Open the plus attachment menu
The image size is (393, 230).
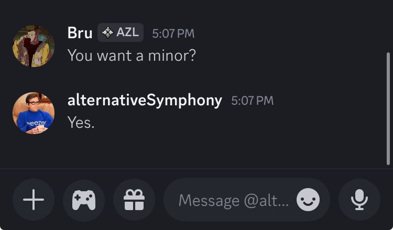[x=34, y=200]
